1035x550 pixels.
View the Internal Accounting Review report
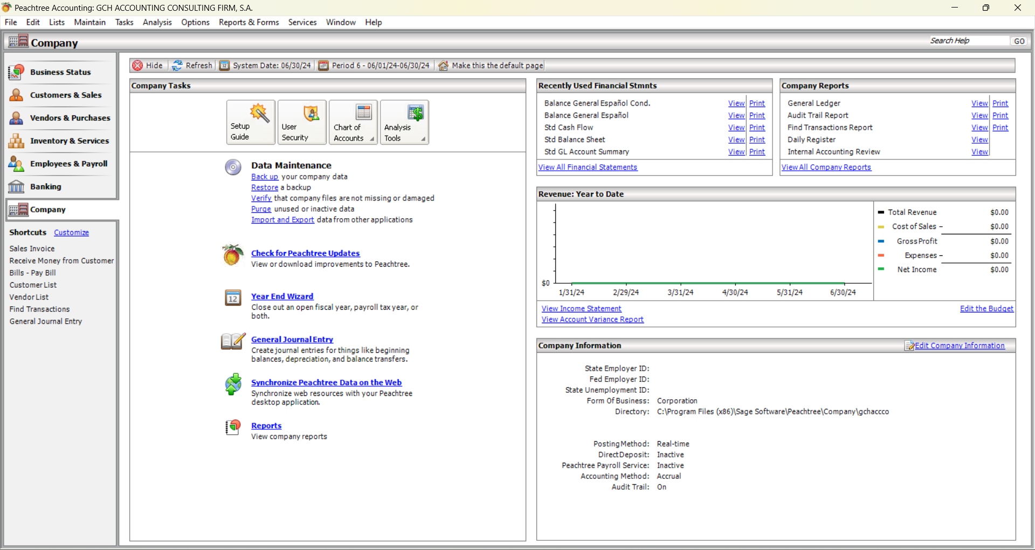[979, 152]
